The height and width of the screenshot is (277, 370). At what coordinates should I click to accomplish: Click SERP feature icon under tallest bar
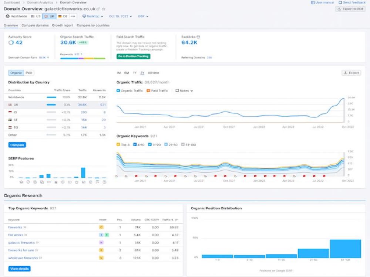[84, 182]
